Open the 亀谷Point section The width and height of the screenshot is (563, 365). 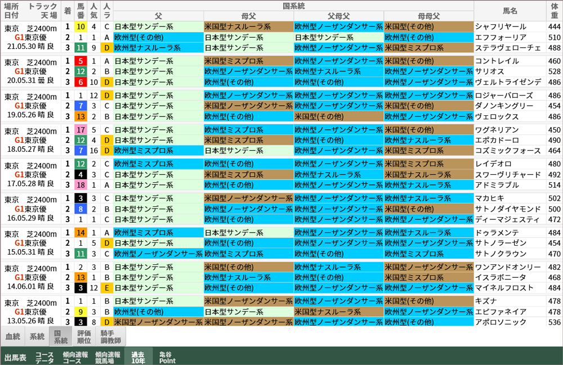pyautogui.click(x=168, y=357)
